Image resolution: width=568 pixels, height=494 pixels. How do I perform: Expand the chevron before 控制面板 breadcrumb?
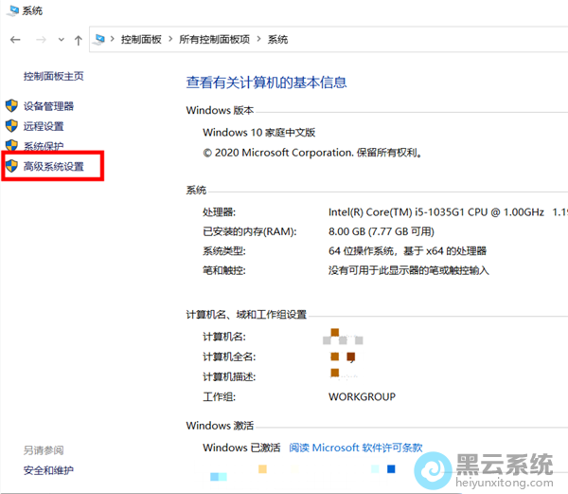[x=114, y=40]
